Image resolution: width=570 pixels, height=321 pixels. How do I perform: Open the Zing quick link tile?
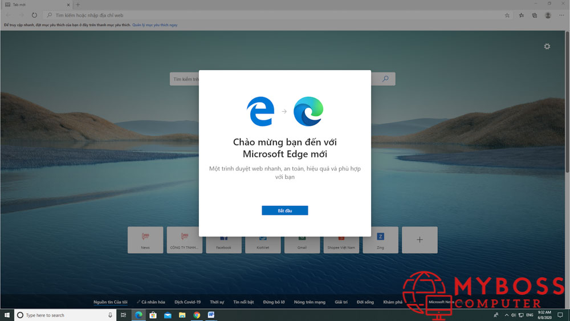tap(380, 239)
